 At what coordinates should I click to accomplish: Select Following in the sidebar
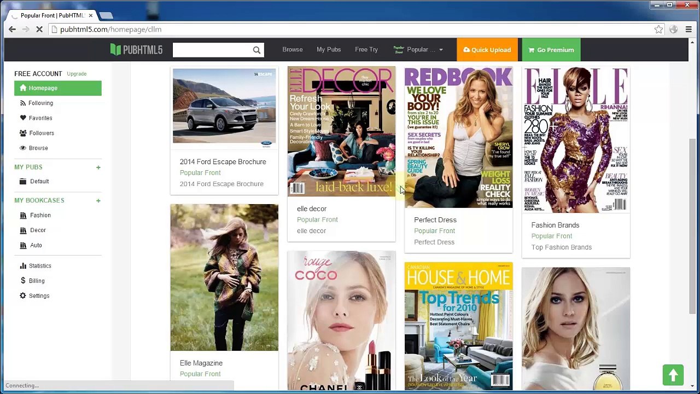(x=40, y=103)
